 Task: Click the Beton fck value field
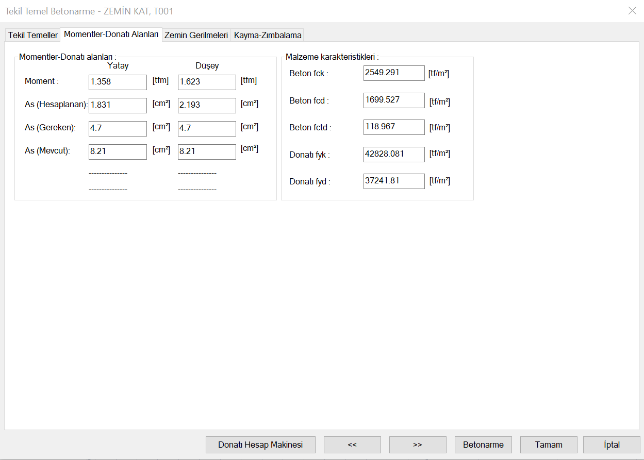coord(394,73)
